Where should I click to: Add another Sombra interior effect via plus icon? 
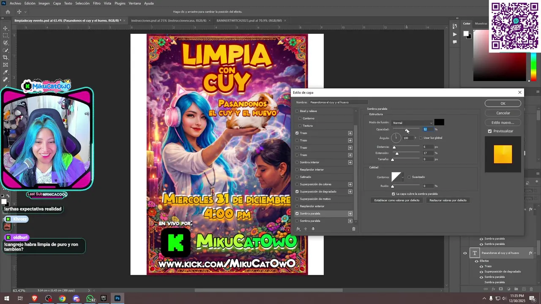350,162
